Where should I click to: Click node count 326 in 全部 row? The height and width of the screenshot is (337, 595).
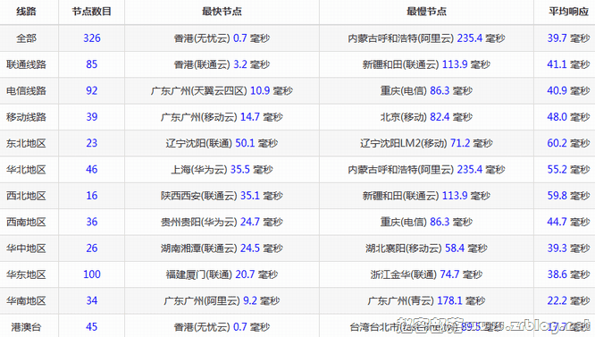[92, 38]
